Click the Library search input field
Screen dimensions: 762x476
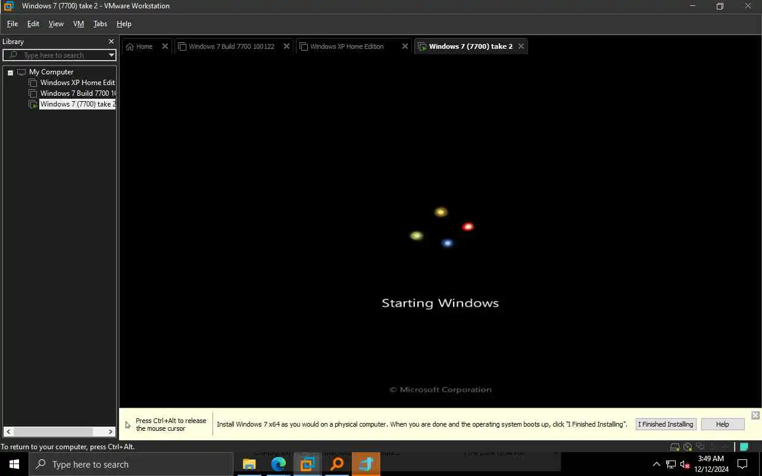point(60,55)
